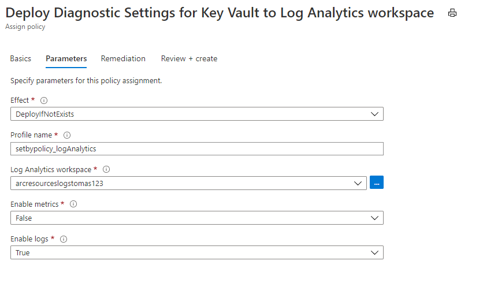Show the Log Analytics workspace info icon
This screenshot has width=483, height=294.
point(106,169)
